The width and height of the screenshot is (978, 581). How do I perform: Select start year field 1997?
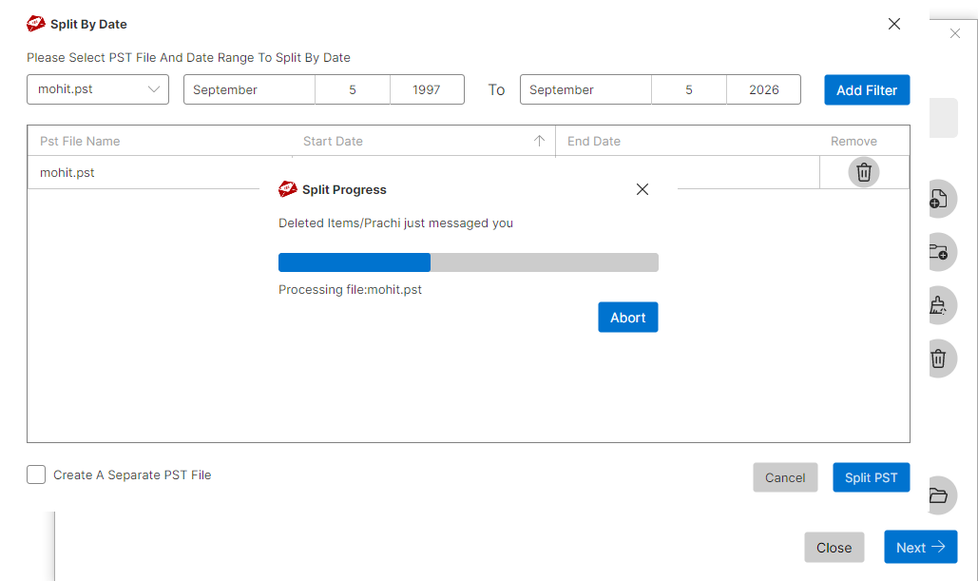click(x=427, y=89)
